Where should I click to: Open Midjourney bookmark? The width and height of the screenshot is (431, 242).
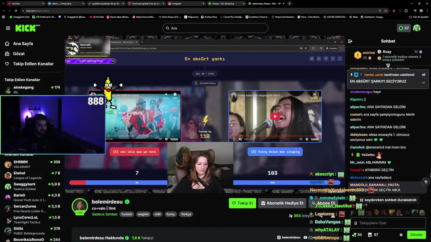click(x=192, y=17)
